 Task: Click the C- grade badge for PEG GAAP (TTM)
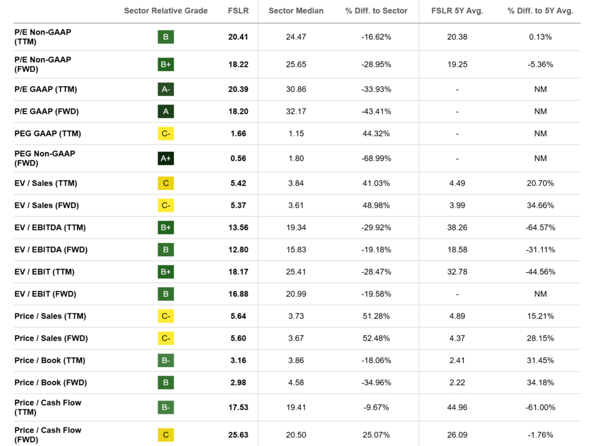click(166, 134)
